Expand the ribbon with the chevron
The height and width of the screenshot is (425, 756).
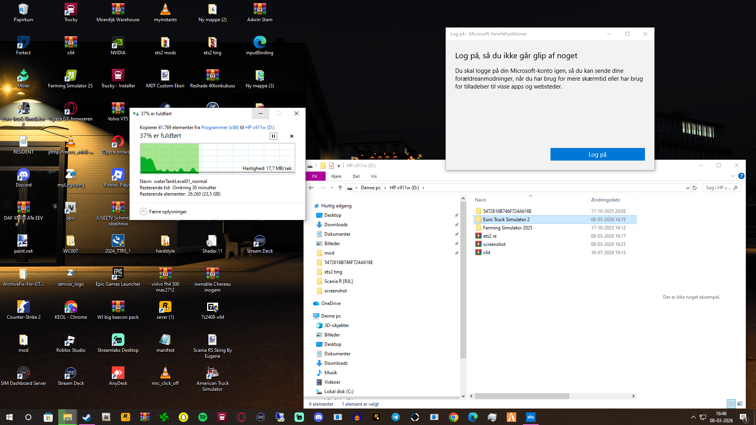tap(732, 176)
